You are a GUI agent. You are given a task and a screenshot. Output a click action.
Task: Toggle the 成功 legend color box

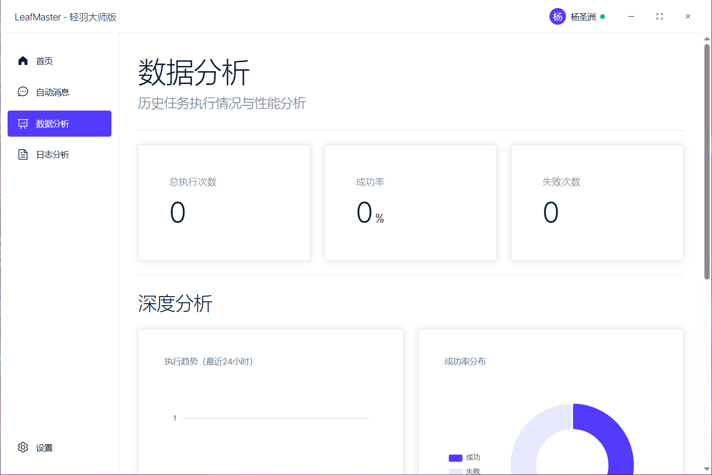[x=456, y=458]
